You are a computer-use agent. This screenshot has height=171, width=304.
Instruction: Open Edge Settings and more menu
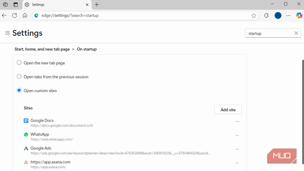click(288, 16)
